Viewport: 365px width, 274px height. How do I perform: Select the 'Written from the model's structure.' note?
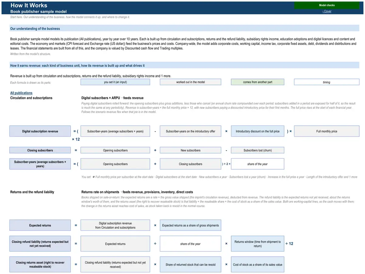[30, 54]
